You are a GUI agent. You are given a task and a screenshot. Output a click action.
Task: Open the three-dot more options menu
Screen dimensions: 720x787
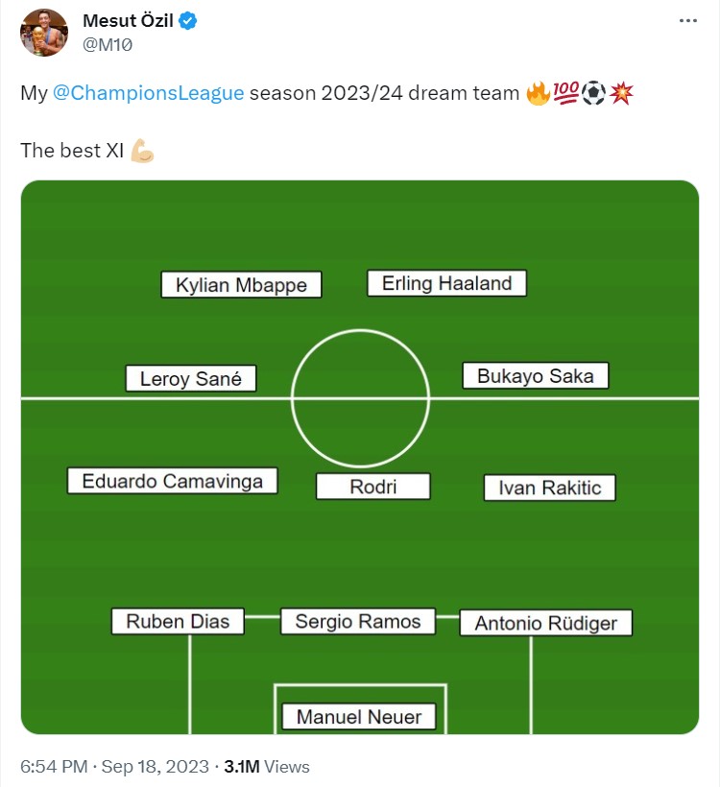[687, 21]
